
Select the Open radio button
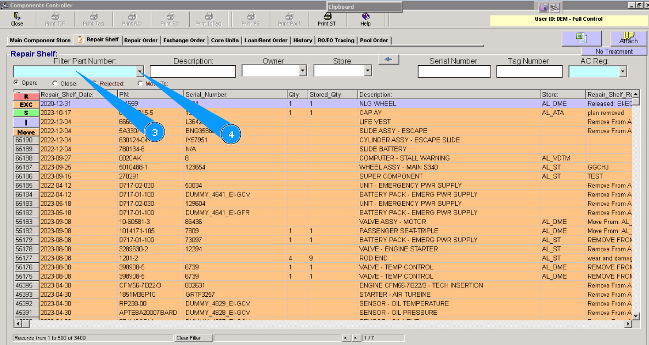tap(16, 83)
